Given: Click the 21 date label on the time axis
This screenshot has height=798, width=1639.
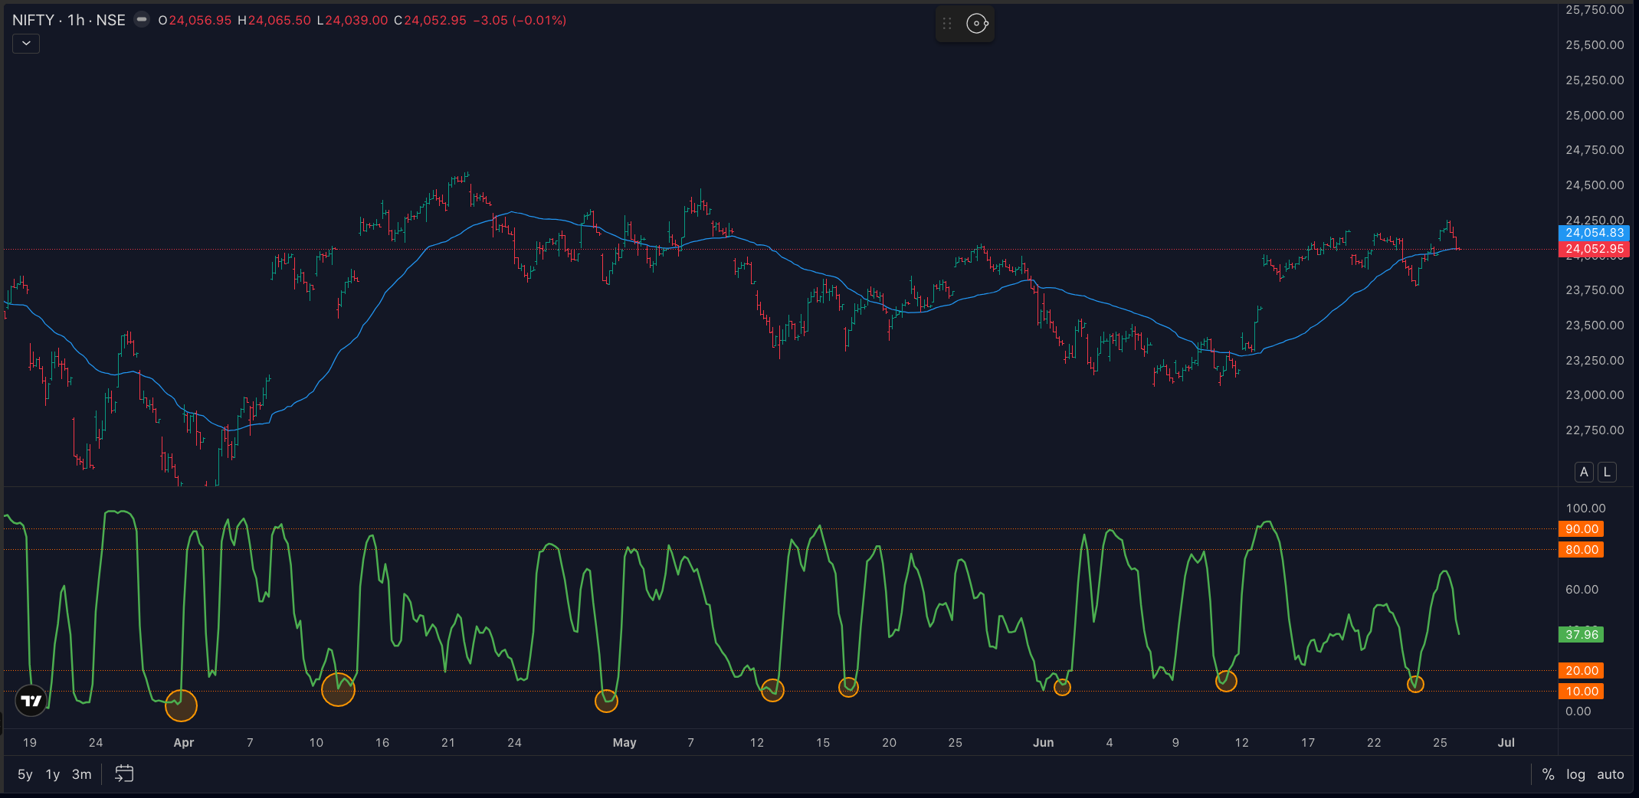Looking at the screenshot, I should coord(448,743).
